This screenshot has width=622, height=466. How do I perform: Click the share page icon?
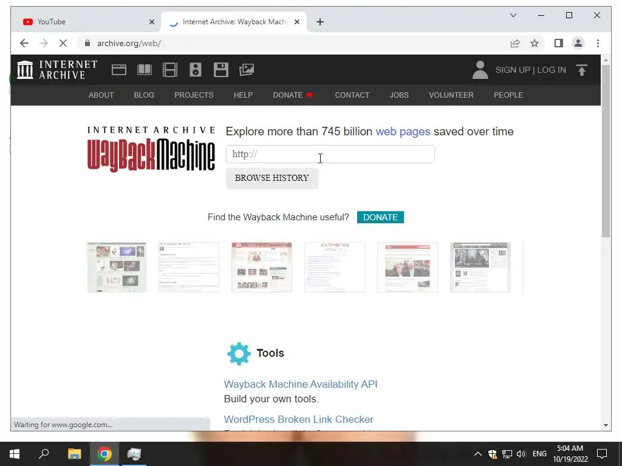pyautogui.click(x=515, y=43)
